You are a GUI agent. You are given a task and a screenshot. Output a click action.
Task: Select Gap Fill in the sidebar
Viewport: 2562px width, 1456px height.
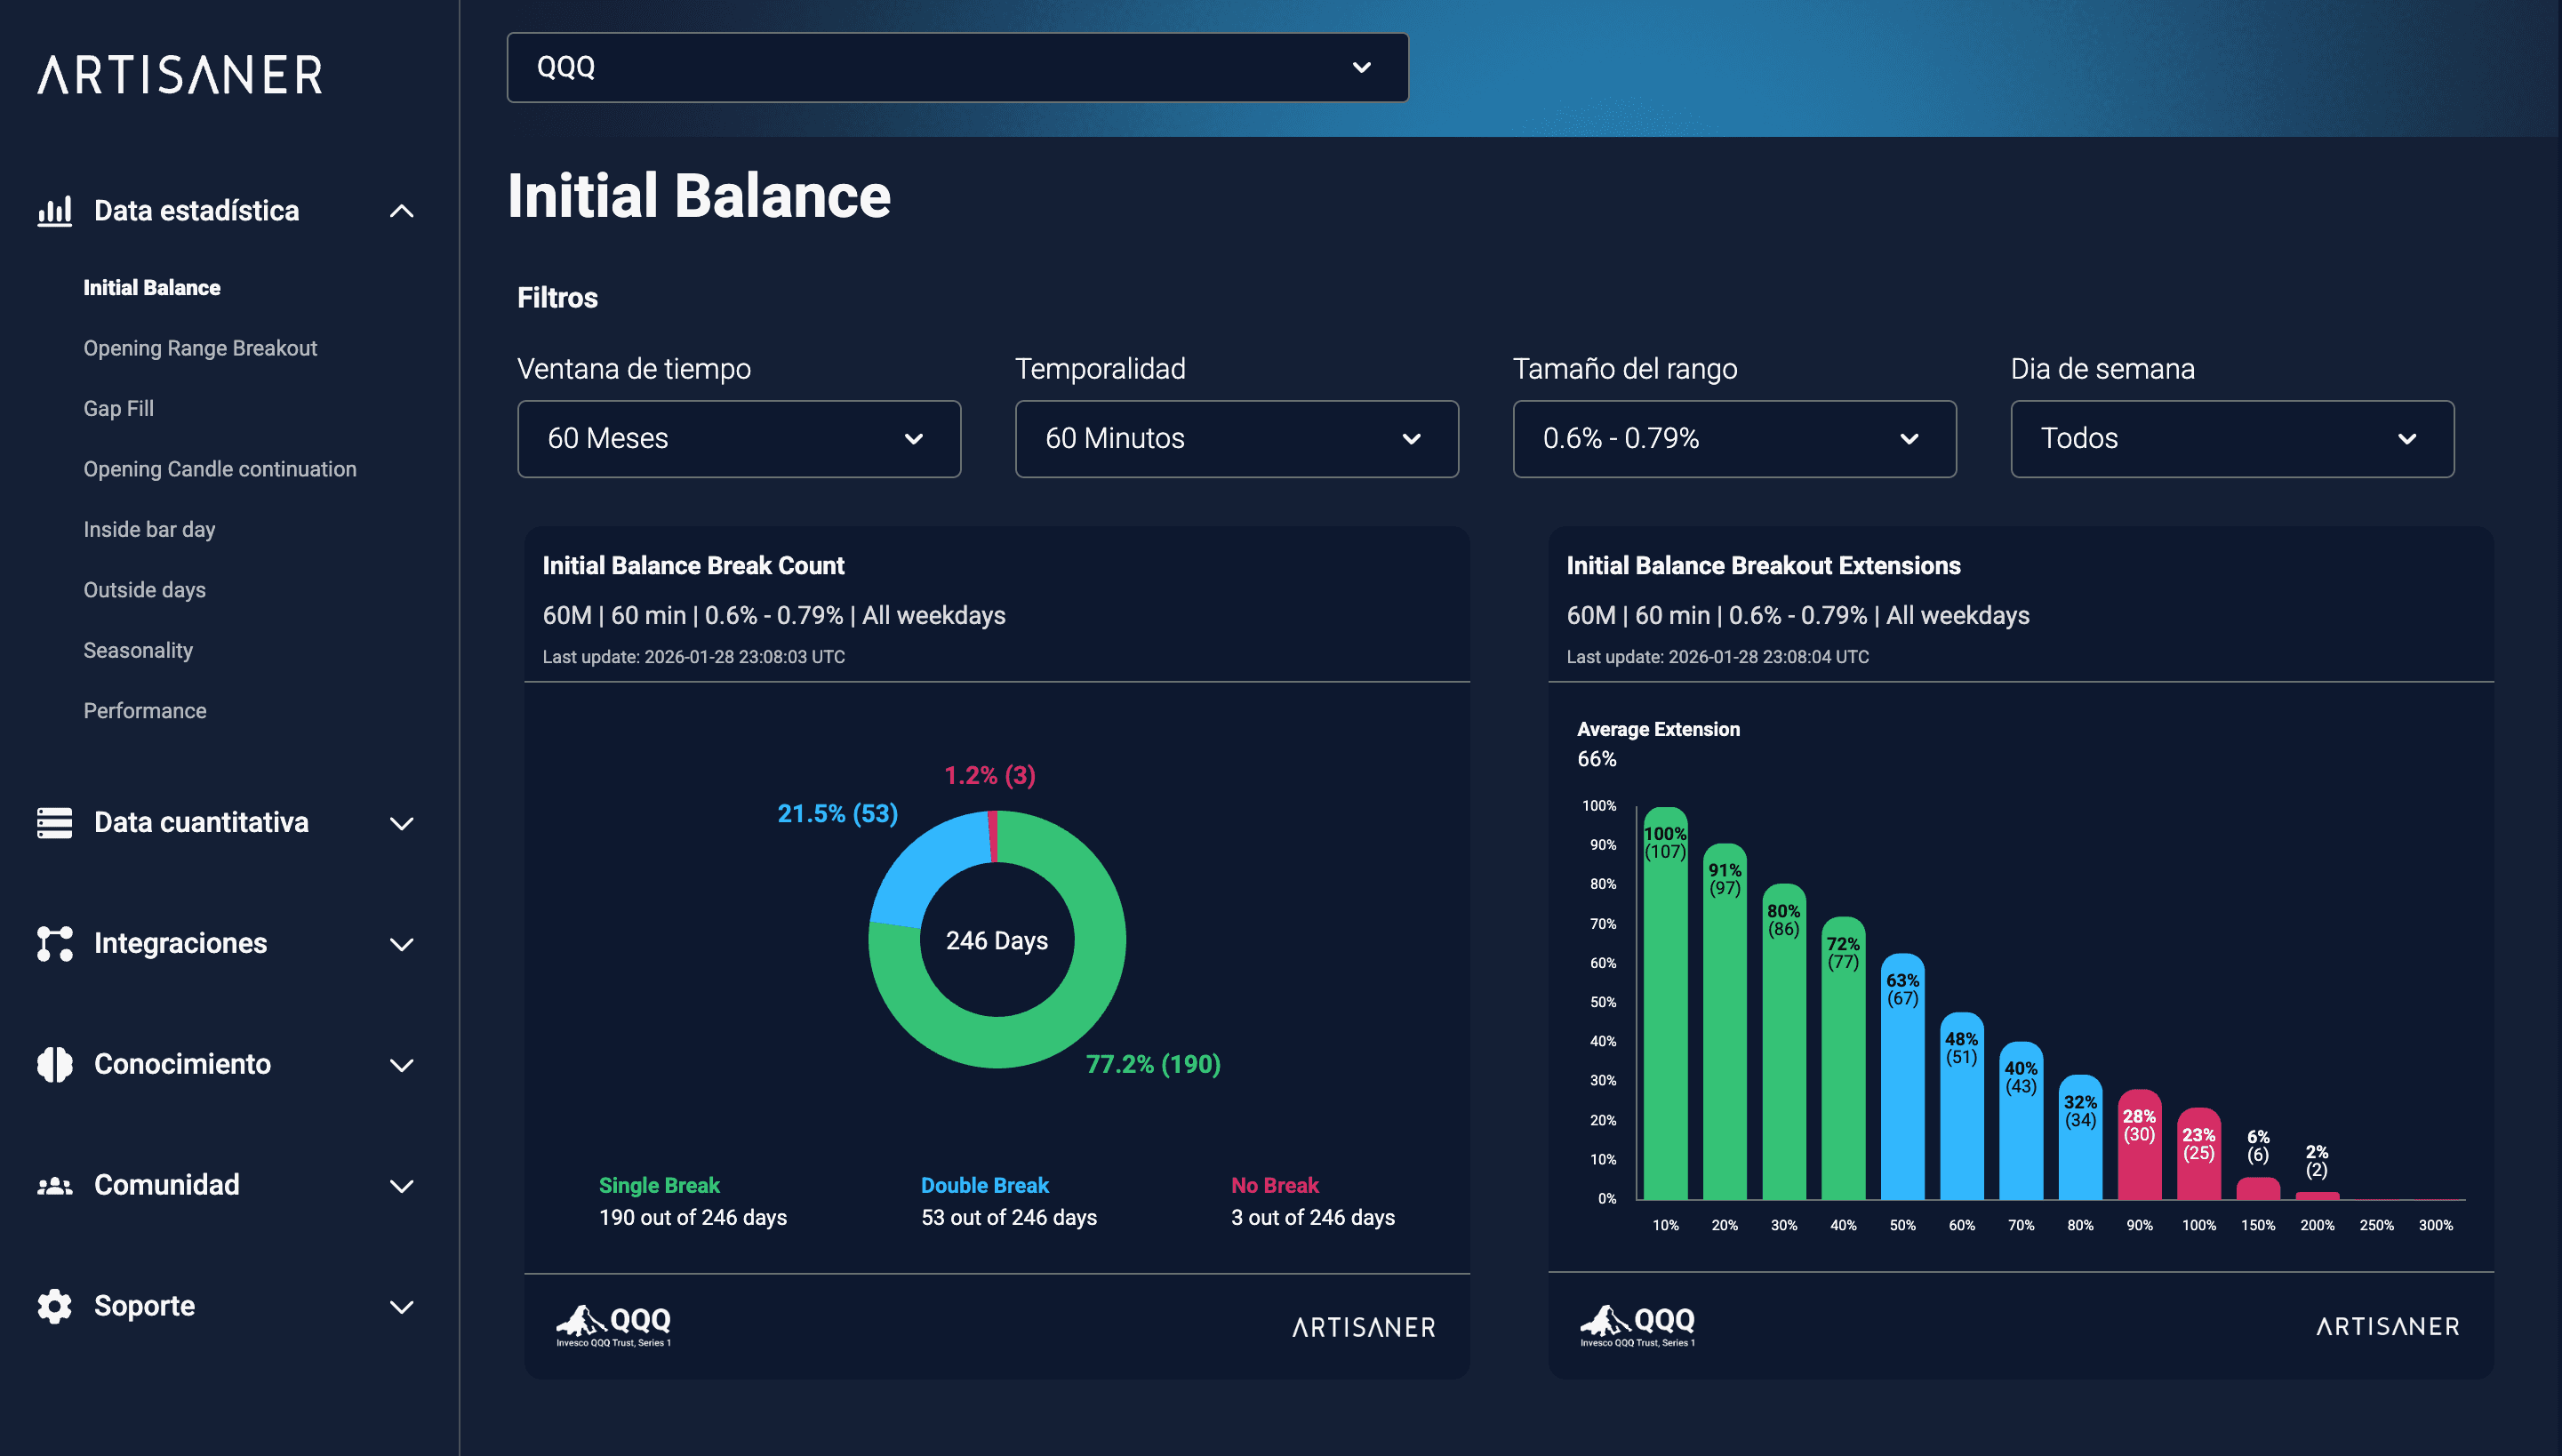pos(118,408)
